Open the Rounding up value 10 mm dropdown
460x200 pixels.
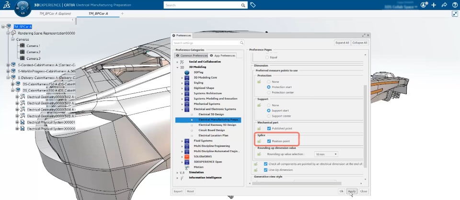[326, 154]
